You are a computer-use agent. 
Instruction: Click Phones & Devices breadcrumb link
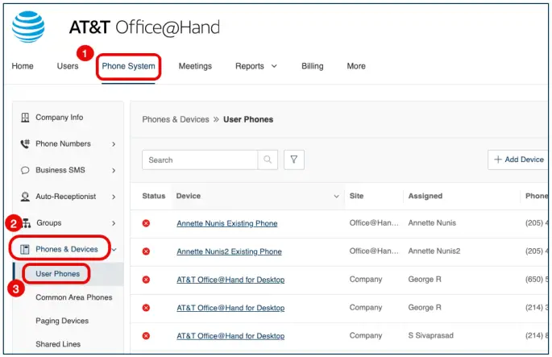[176, 119]
